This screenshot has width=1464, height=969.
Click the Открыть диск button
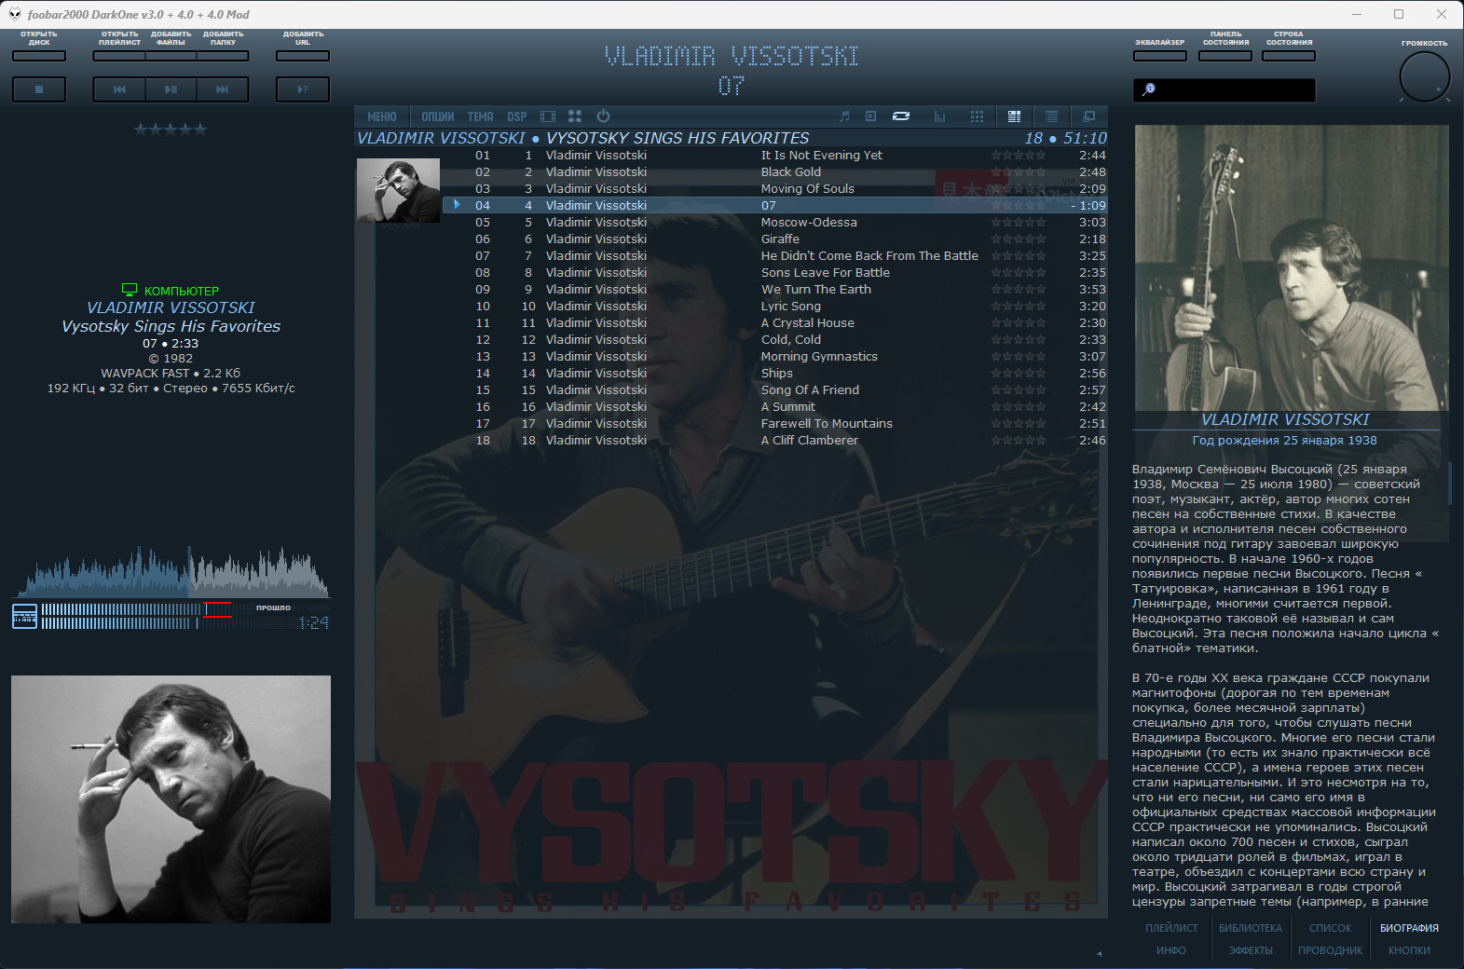coord(39,56)
